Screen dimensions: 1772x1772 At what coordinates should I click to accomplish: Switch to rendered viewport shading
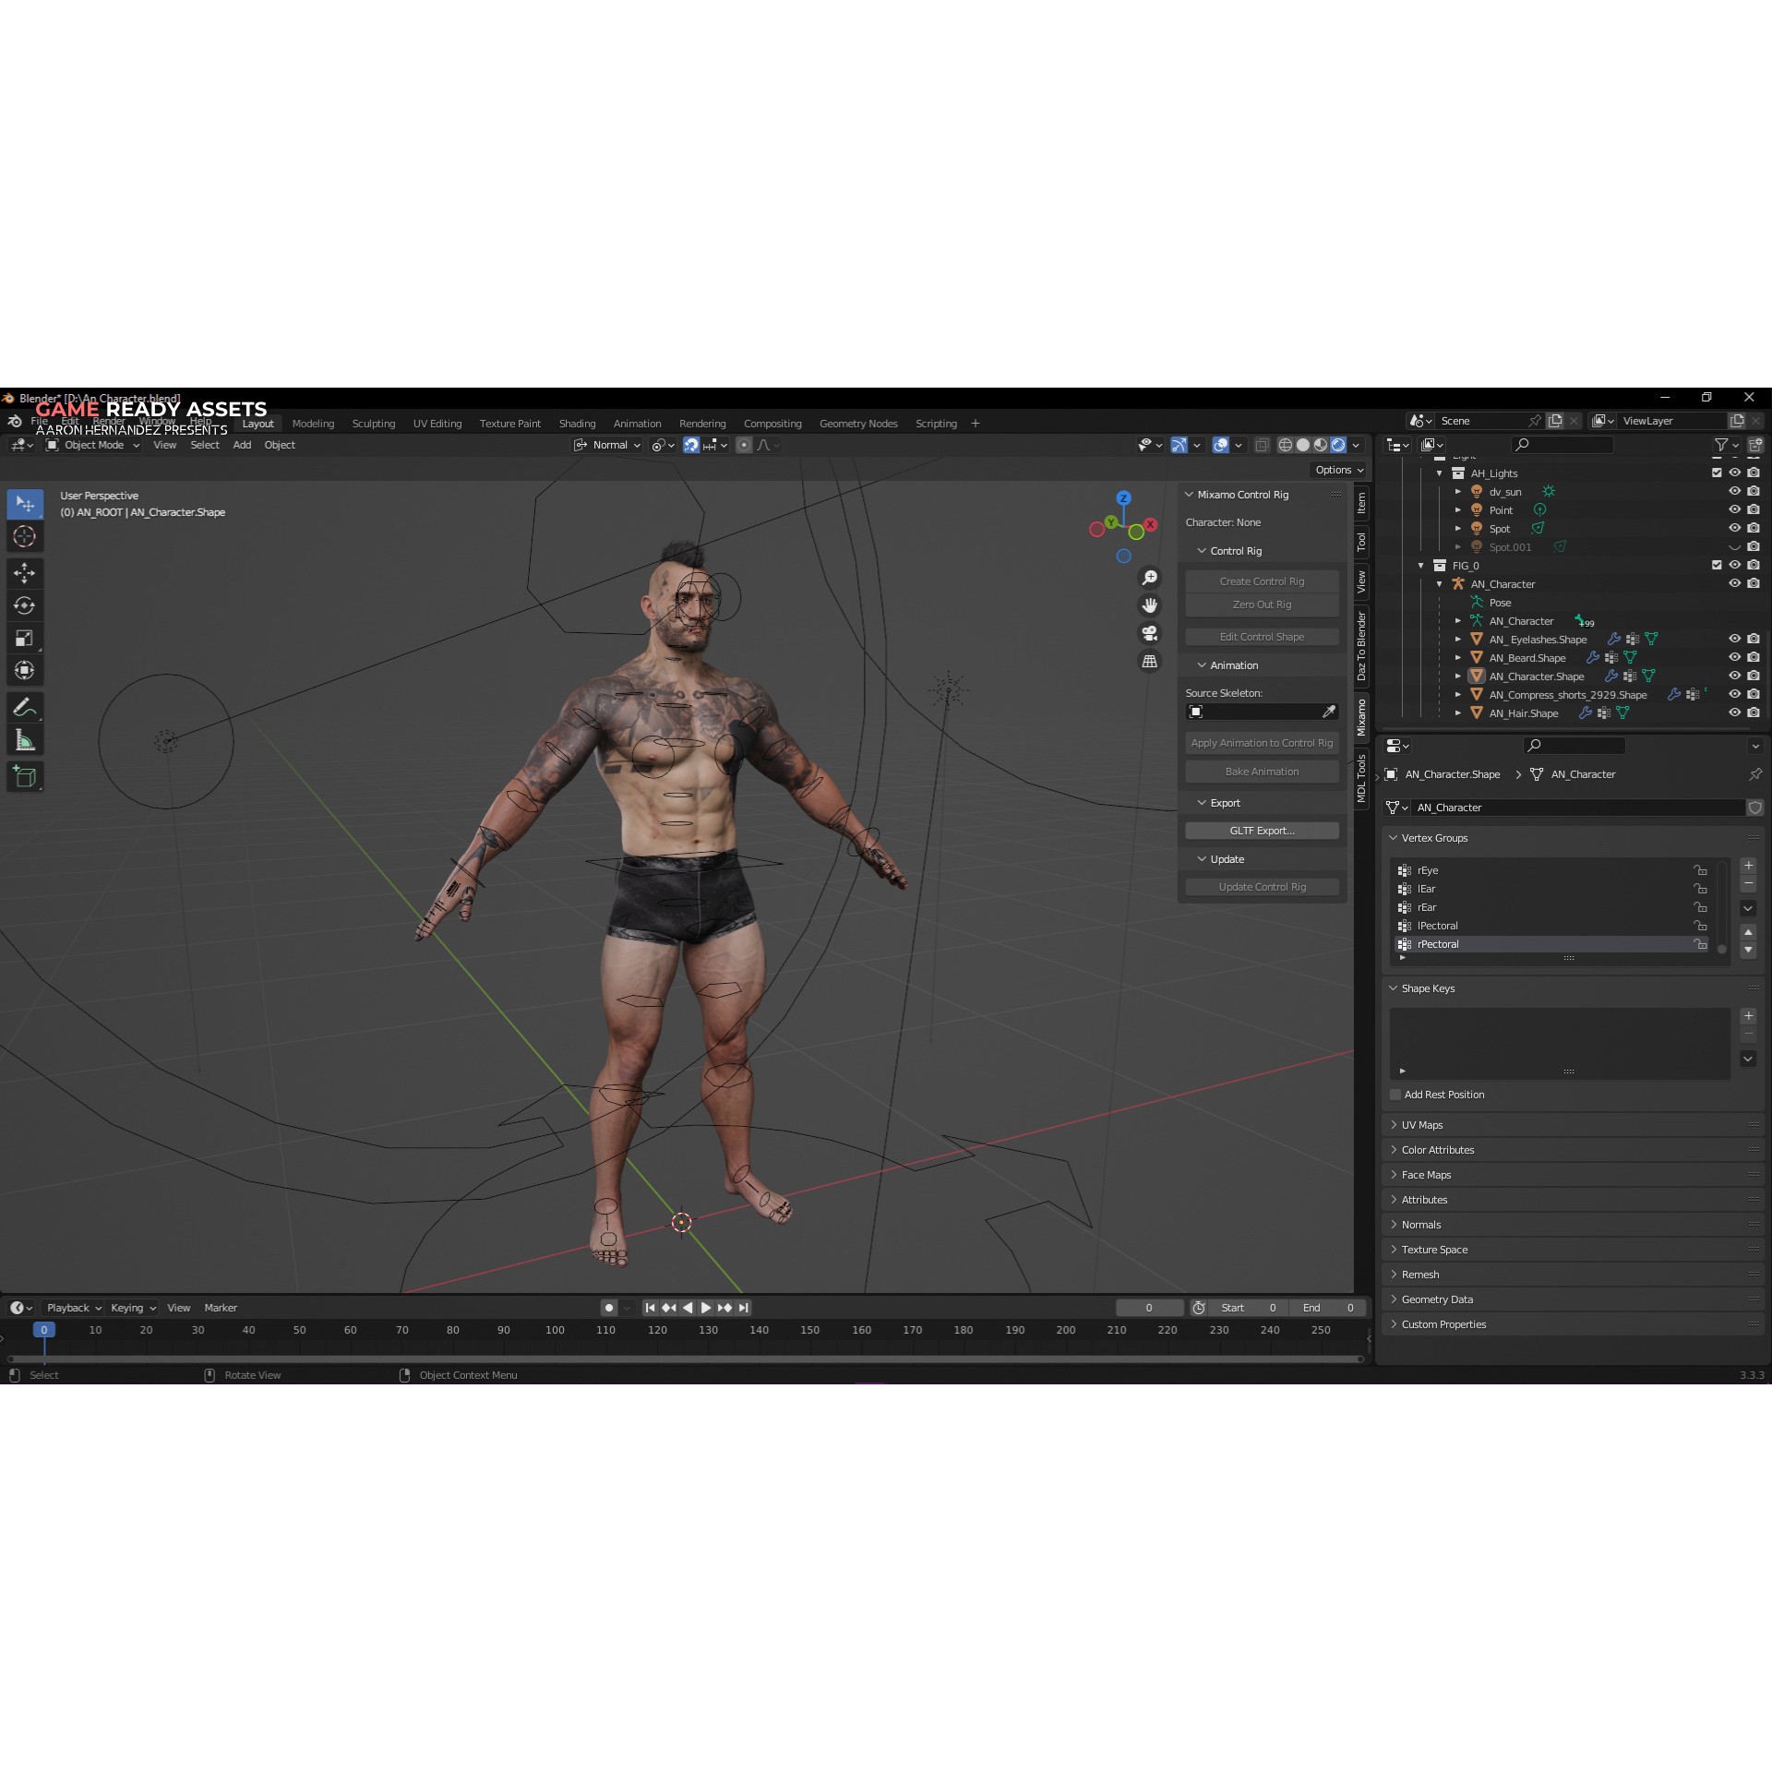click(1338, 445)
